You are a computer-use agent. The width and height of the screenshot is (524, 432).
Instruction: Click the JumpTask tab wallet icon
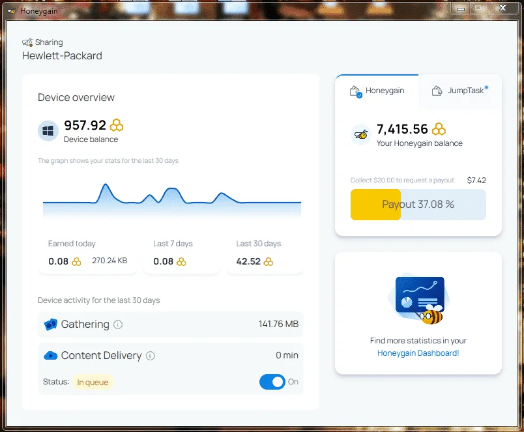click(x=437, y=91)
